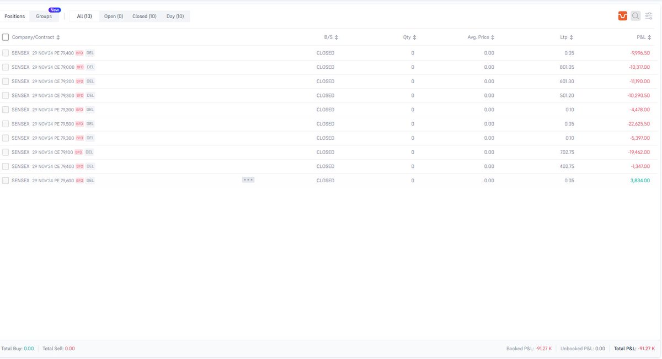Click CLOSED status on PE 79,400 row
Viewport: 662px width, 359px height.
[x=325, y=53]
